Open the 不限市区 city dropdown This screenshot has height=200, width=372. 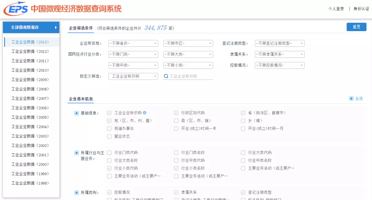(x=188, y=43)
